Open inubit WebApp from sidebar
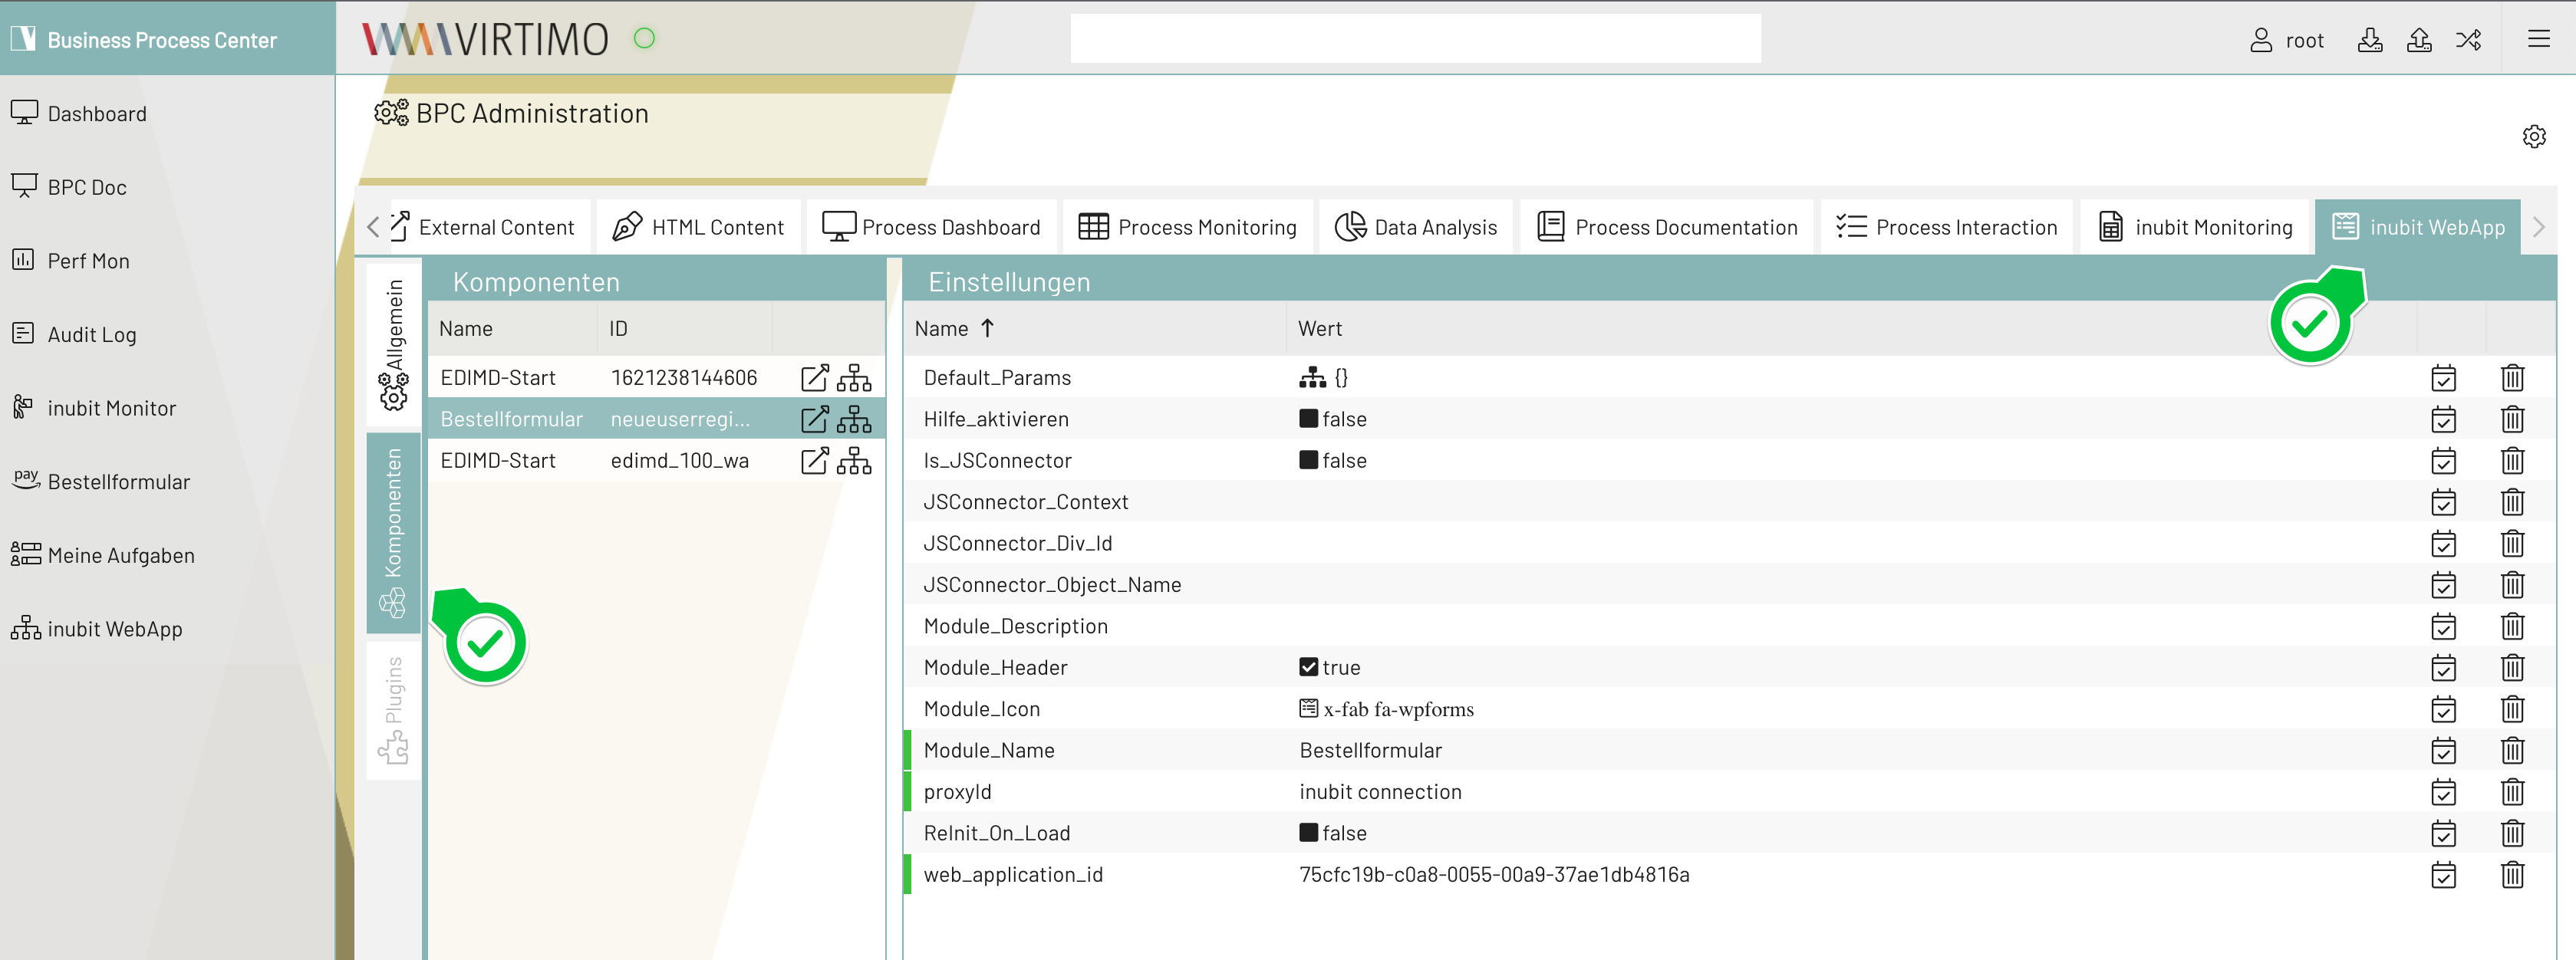The image size is (2576, 960). pyautogui.click(x=114, y=629)
